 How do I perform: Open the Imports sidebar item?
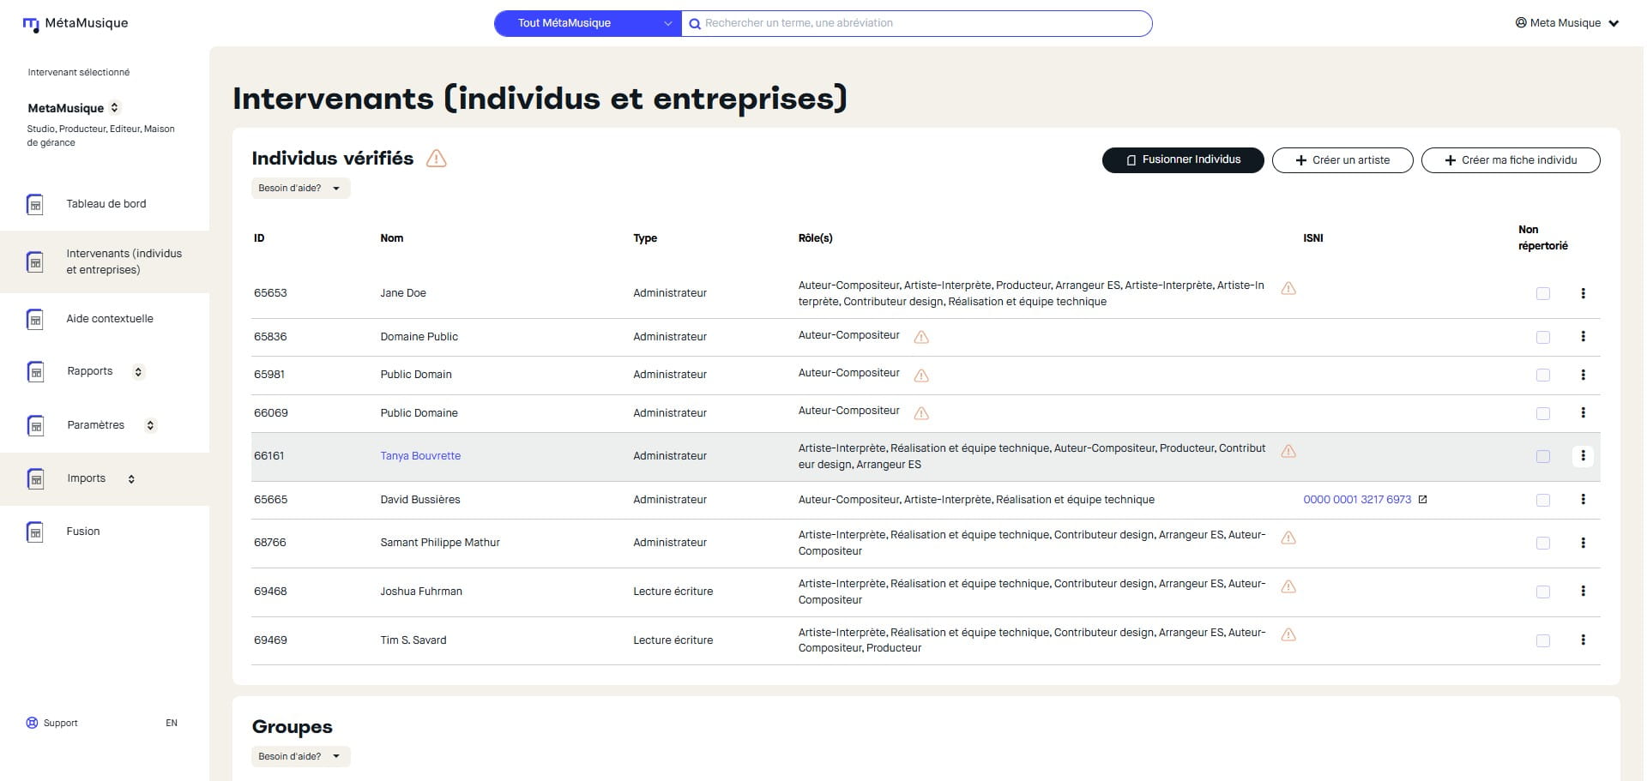[x=87, y=478]
